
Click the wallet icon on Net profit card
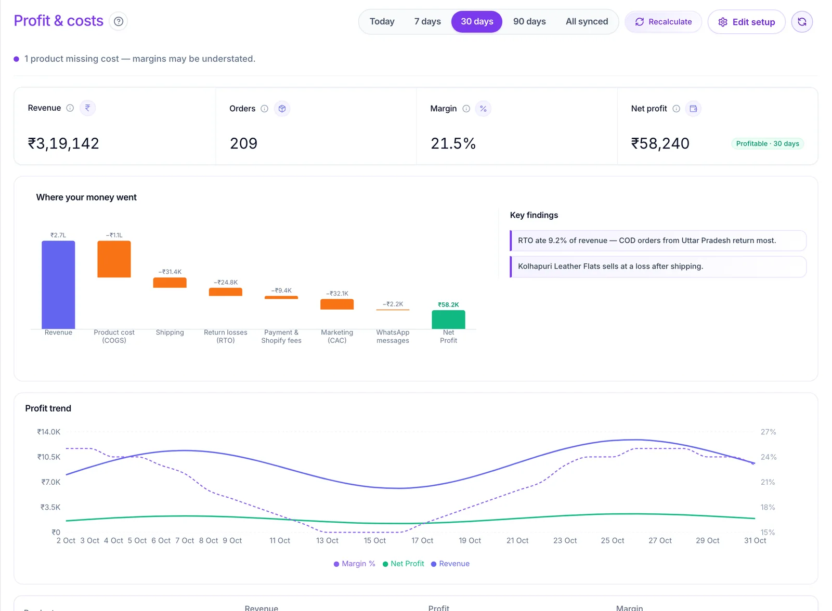tap(693, 109)
